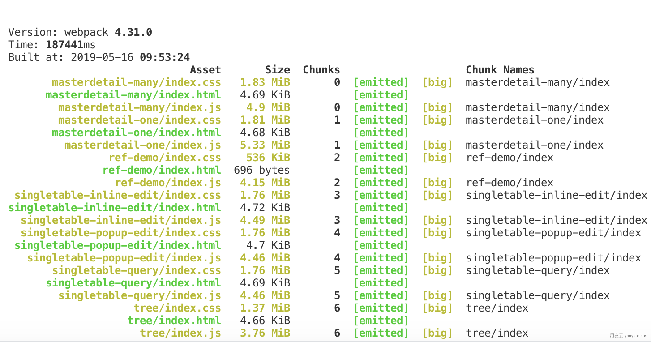Select the Chunks column header
This screenshot has height=342, width=651.
[321, 69]
